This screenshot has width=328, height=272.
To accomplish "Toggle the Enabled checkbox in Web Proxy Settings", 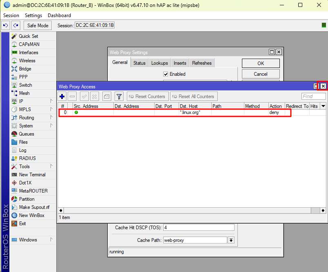I will [x=166, y=74].
